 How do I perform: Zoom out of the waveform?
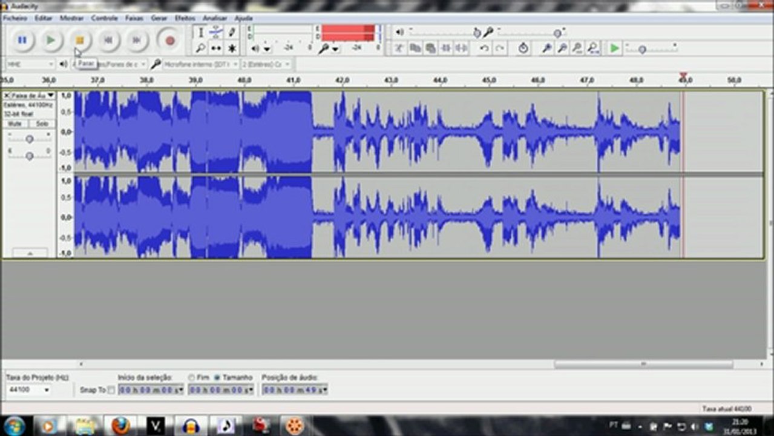point(562,48)
